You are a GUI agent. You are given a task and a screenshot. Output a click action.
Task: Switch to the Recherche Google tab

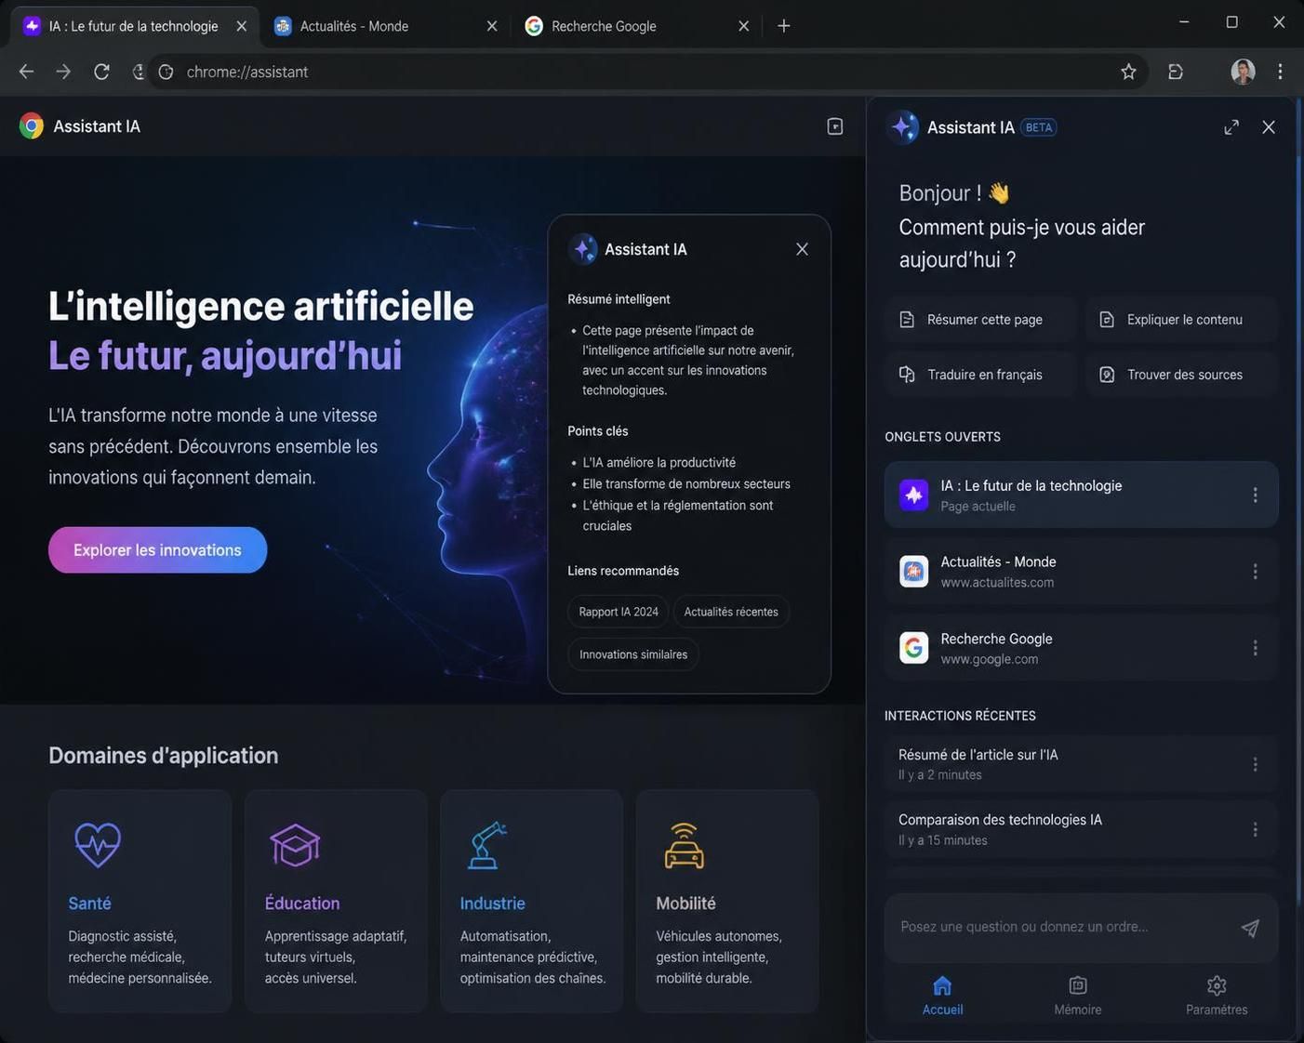point(637,26)
